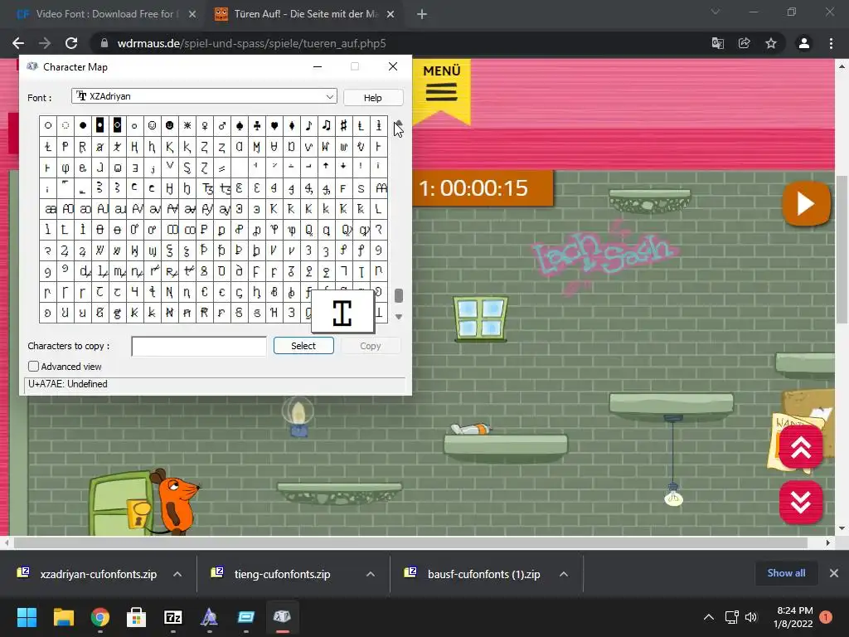Click the hanging light bulb in the game
This screenshot has height=637, width=849.
[673, 495]
